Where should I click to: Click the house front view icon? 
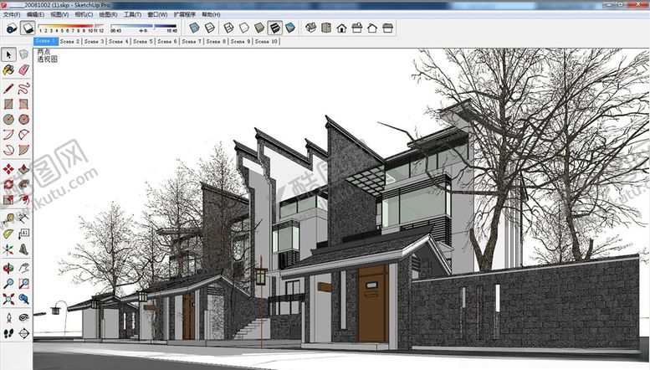coord(341,28)
